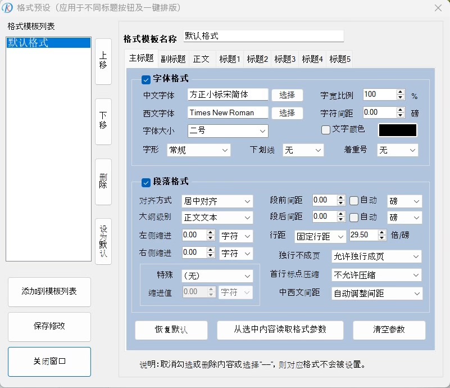Click the 关闭窗口 button
The height and width of the screenshot is (388, 450).
(49, 362)
